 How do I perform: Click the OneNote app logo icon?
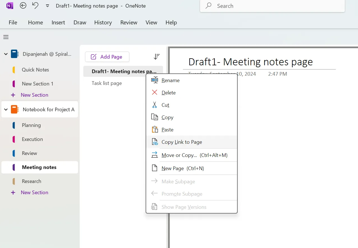[x=10, y=5]
